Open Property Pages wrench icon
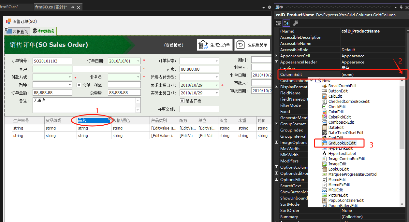This screenshot has width=409, height=222. (x=295, y=23)
